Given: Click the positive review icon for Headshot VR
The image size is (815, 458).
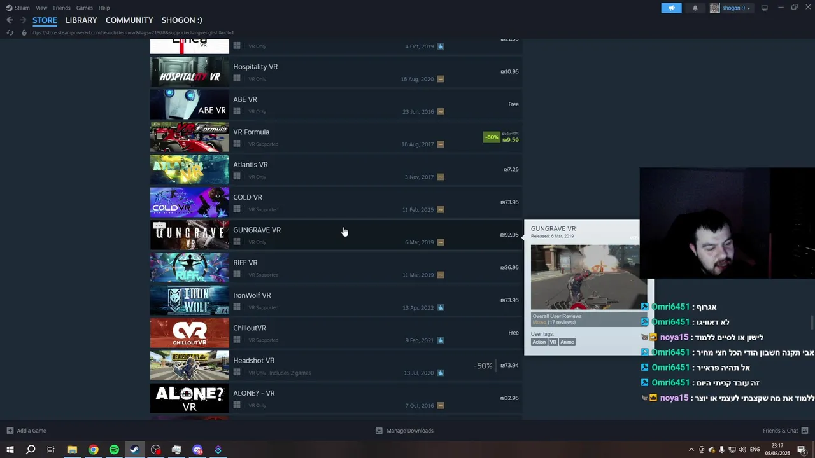Looking at the screenshot, I should (440, 373).
